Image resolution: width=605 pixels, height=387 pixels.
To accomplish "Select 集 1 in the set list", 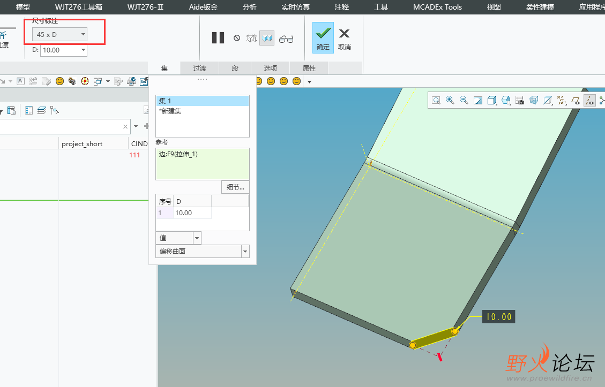I will point(202,101).
